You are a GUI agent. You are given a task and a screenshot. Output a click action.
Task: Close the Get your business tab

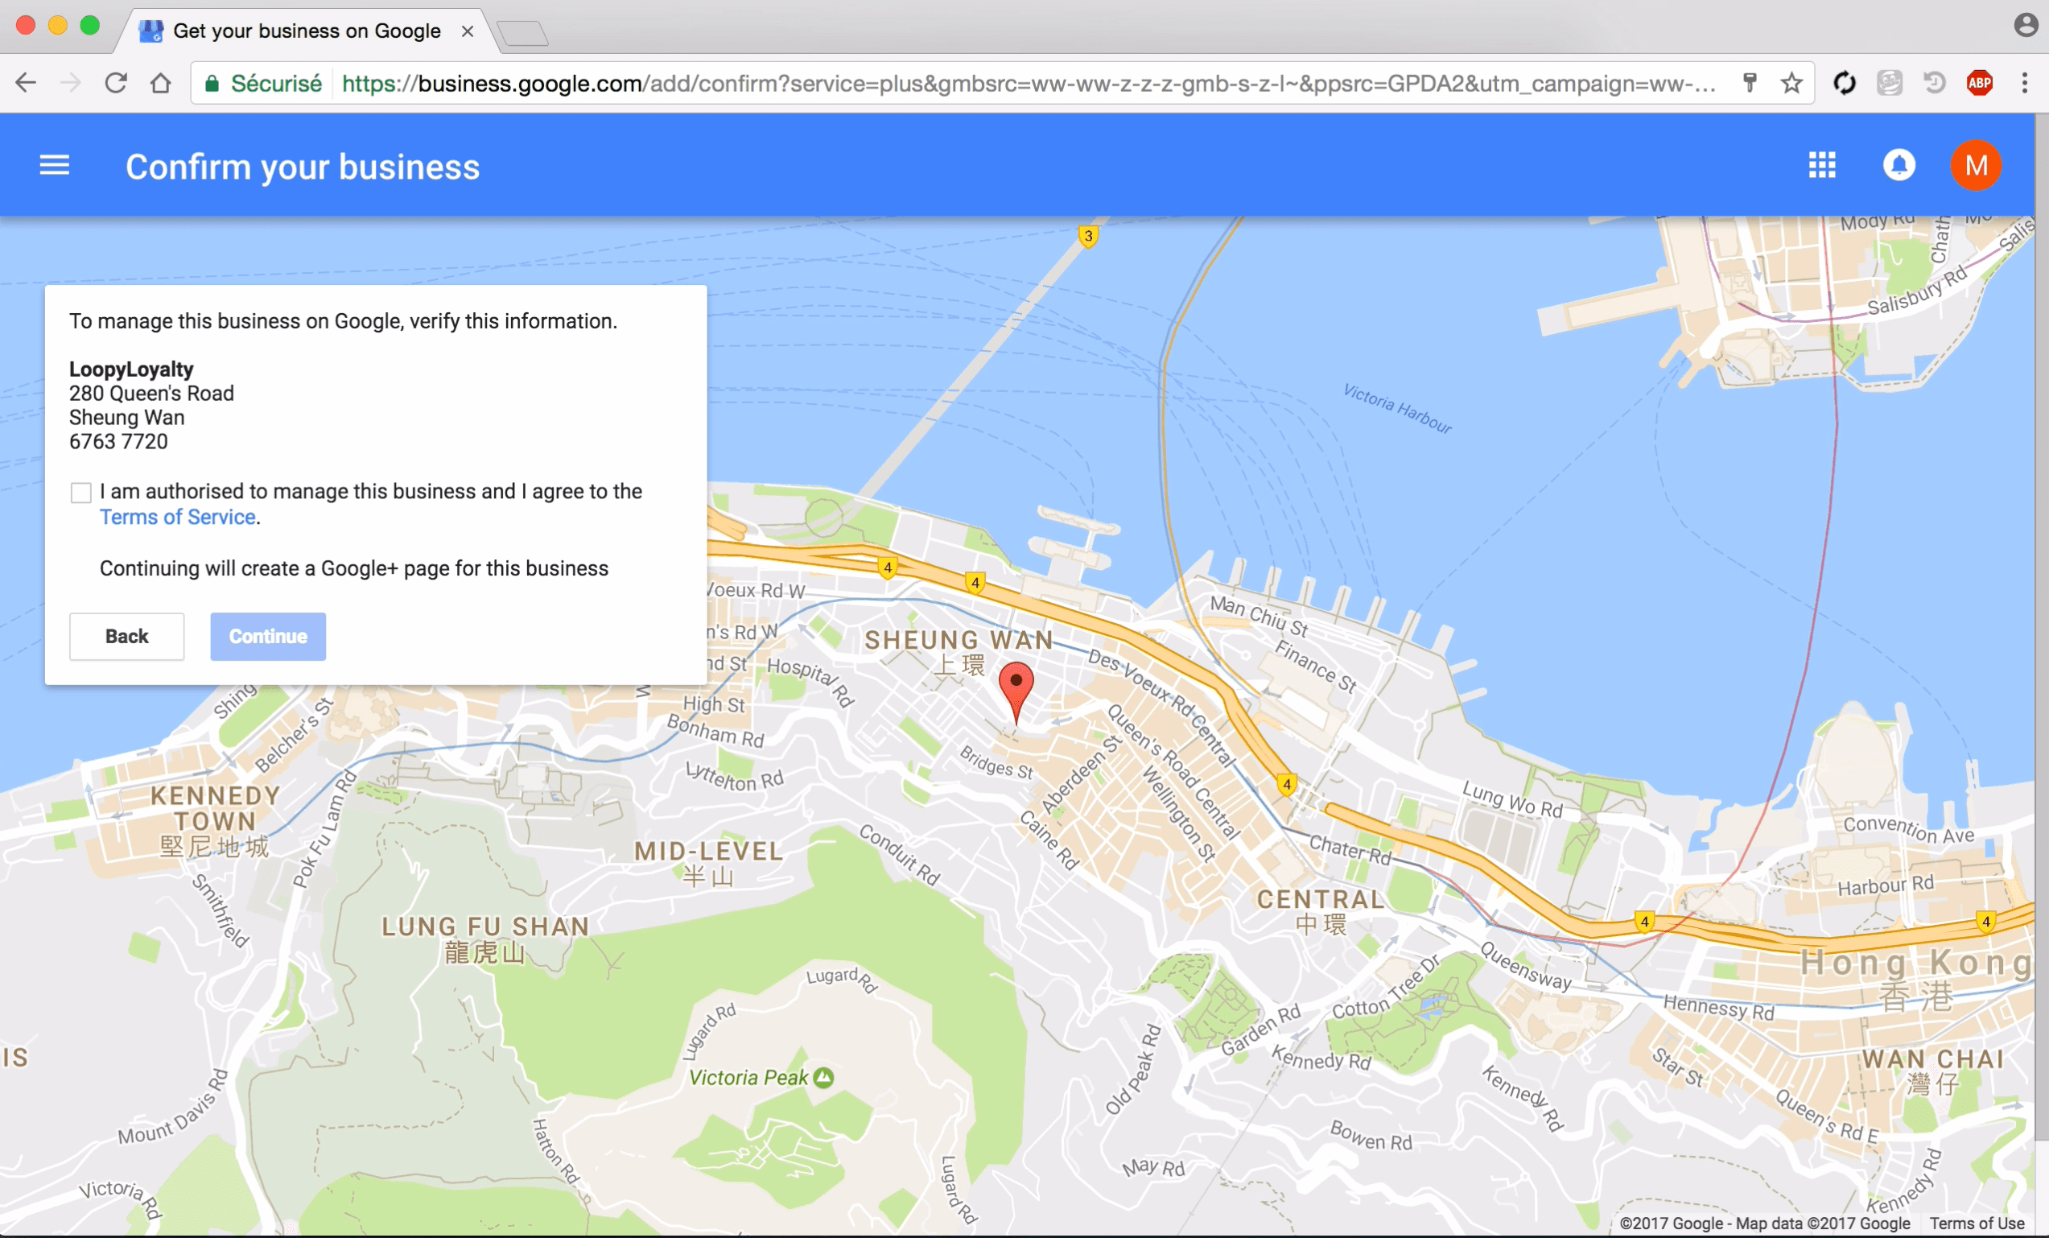pyautogui.click(x=468, y=31)
